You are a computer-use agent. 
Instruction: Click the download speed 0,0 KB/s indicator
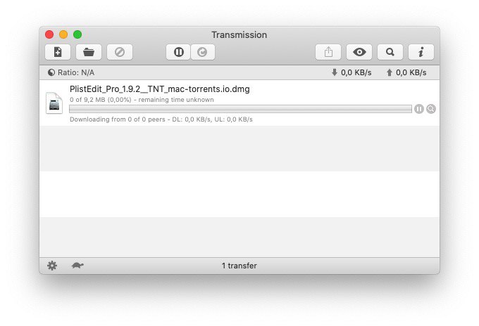point(352,72)
